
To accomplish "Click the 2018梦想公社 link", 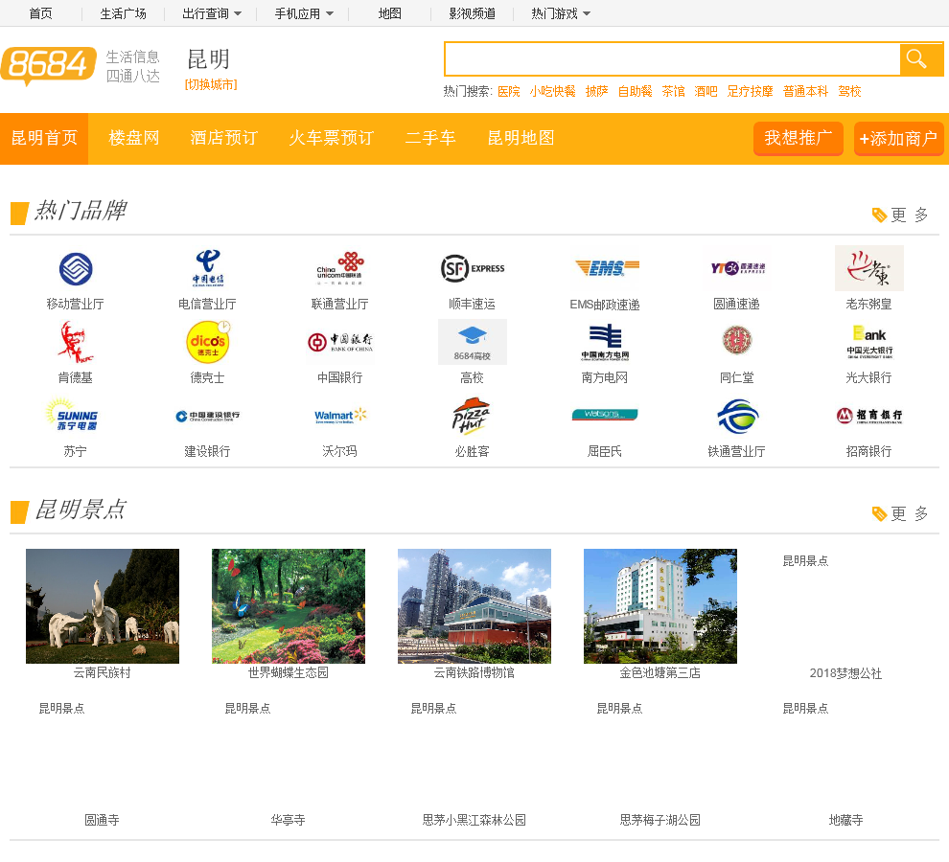I will click(x=845, y=673).
